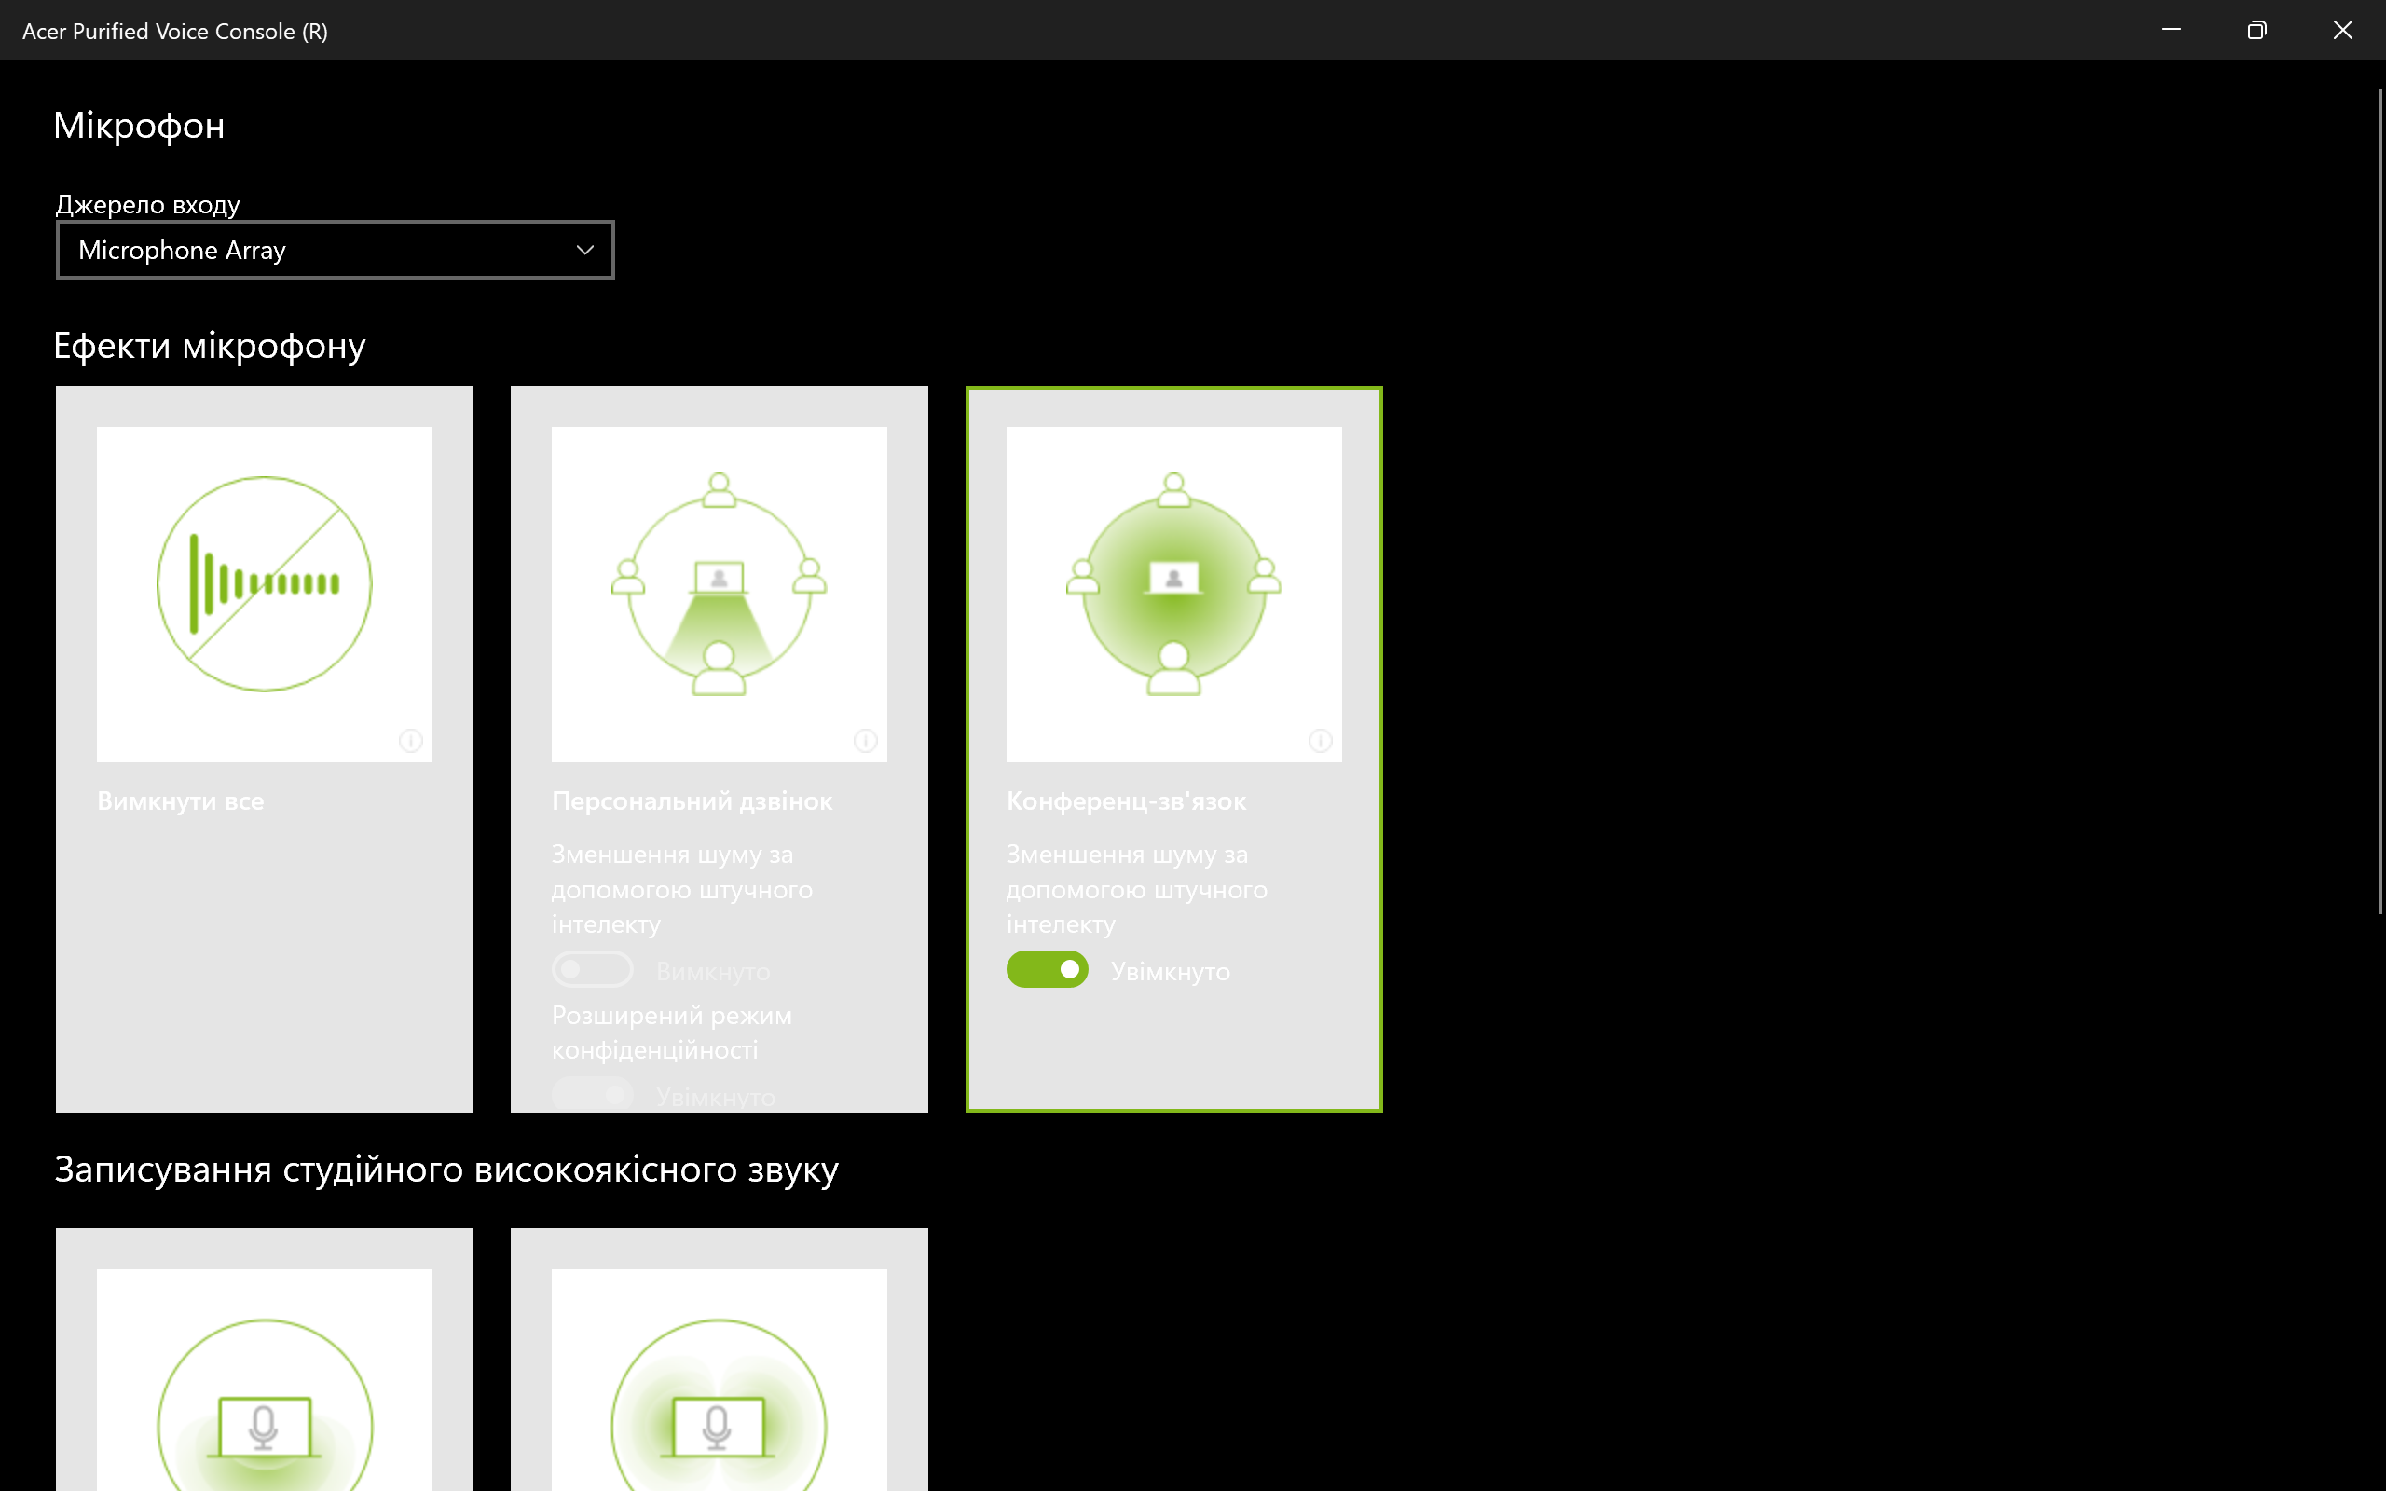Select the 'Вимкнути все' effect icon
2386x1491 pixels.
[265, 583]
